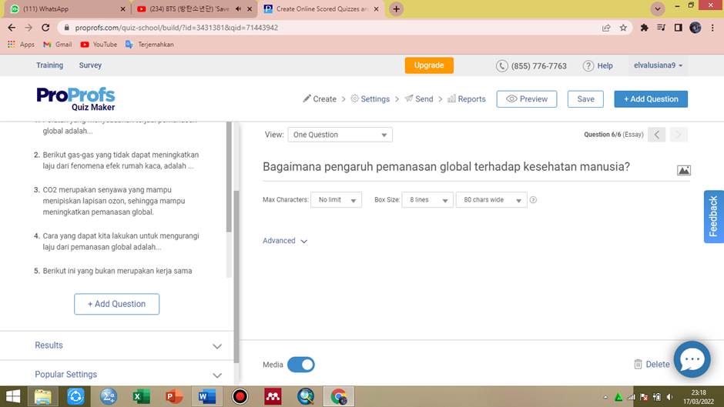Delete the current question
Image resolution: width=724 pixels, height=407 pixels.
click(x=652, y=365)
